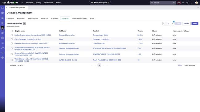The height and width of the screenshot is (112, 200).
Task: Refresh the Firmware models list
Action: point(164,24)
